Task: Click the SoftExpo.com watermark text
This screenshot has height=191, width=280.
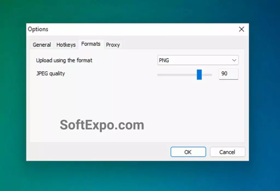Action: point(102,125)
